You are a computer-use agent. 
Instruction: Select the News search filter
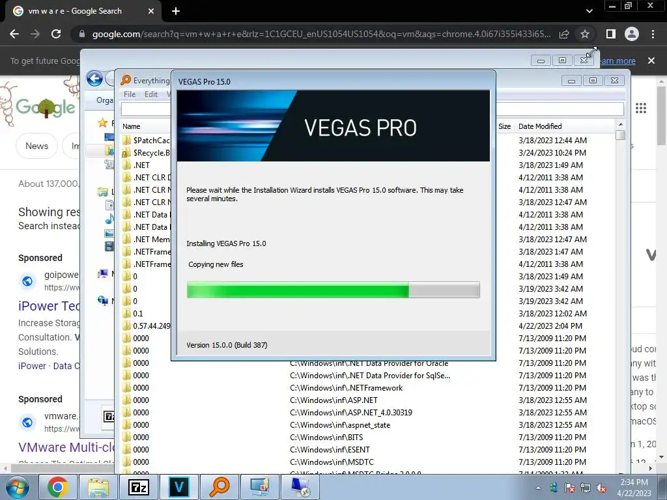pyautogui.click(x=37, y=146)
